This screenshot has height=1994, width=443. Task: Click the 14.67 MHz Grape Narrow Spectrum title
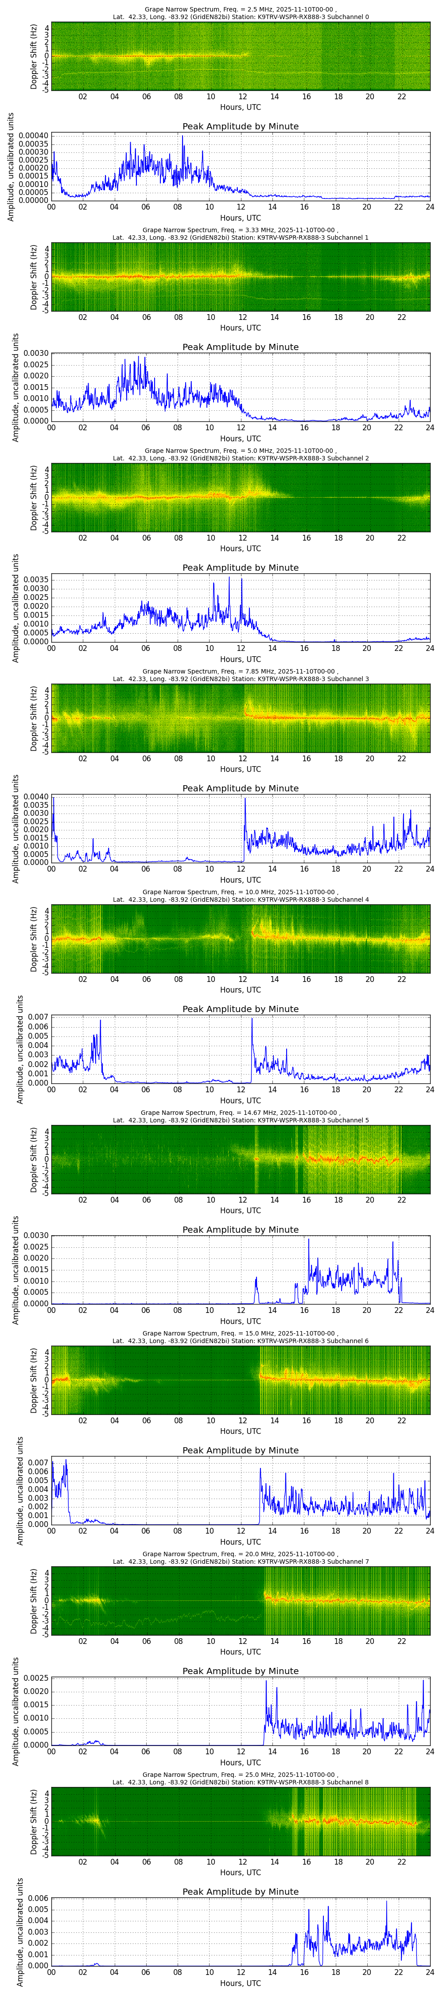point(241,1112)
